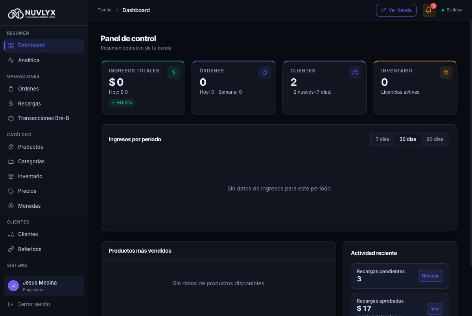Click the users icon on Clientes card
Screen dimensions: 472x316
(x=355, y=72)
